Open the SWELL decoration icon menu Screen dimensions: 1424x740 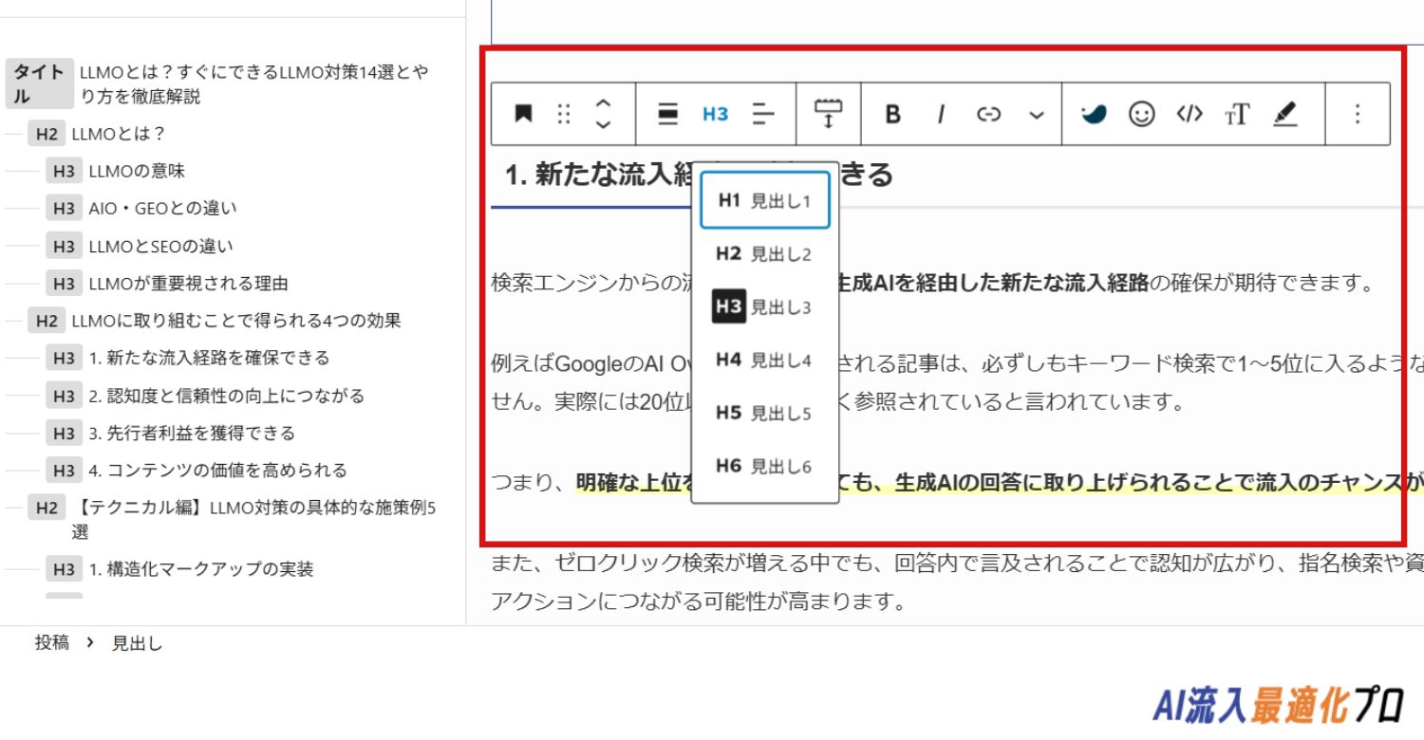click(x=1094, y=114)
